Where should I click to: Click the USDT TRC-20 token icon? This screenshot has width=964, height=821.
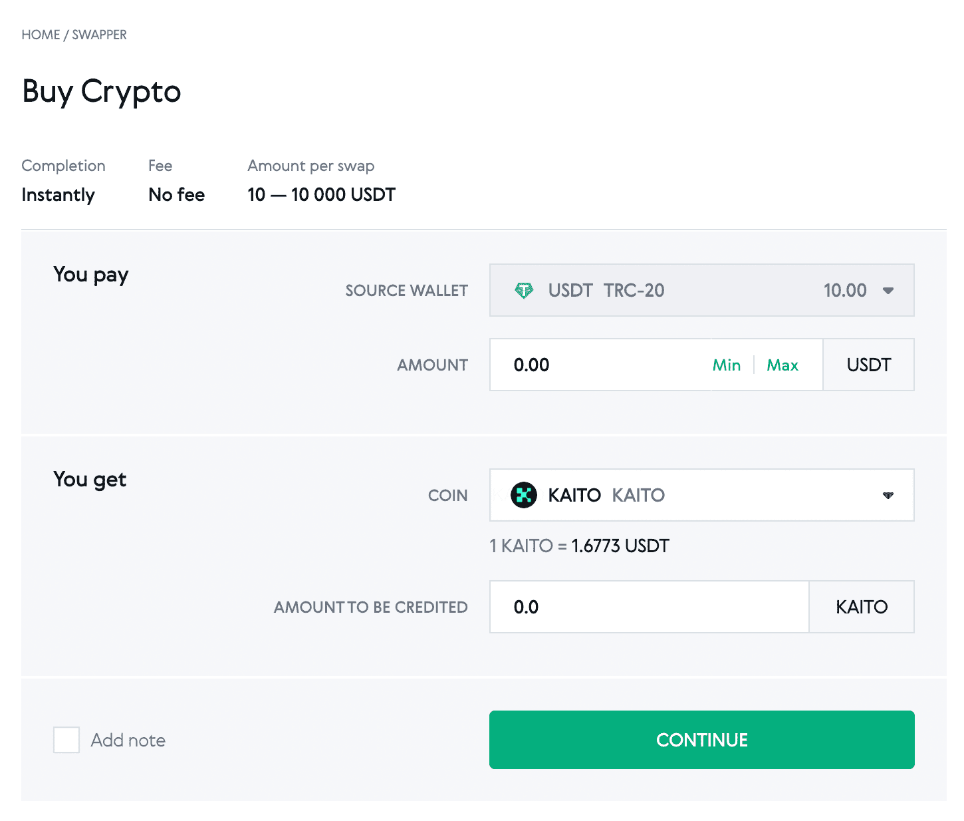click(x=525, y=290)
